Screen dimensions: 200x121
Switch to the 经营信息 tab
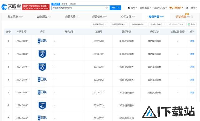(x=100, y=17)
